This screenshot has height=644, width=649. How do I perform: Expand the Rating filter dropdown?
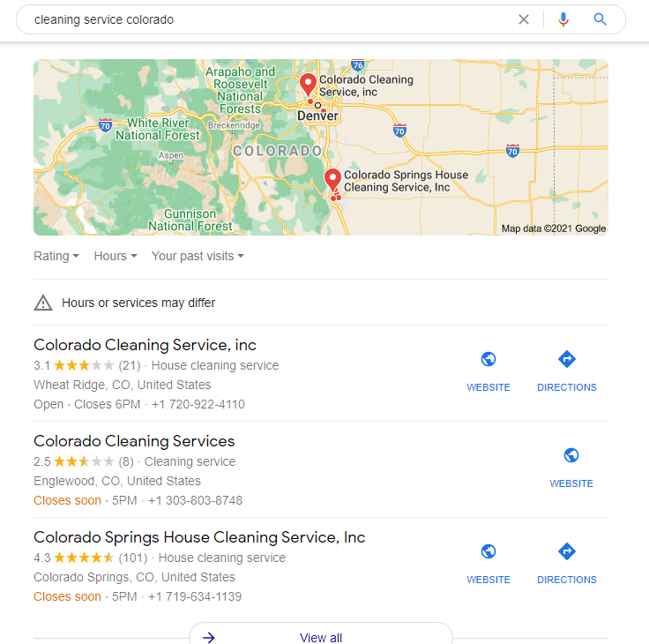click(56, 256)
